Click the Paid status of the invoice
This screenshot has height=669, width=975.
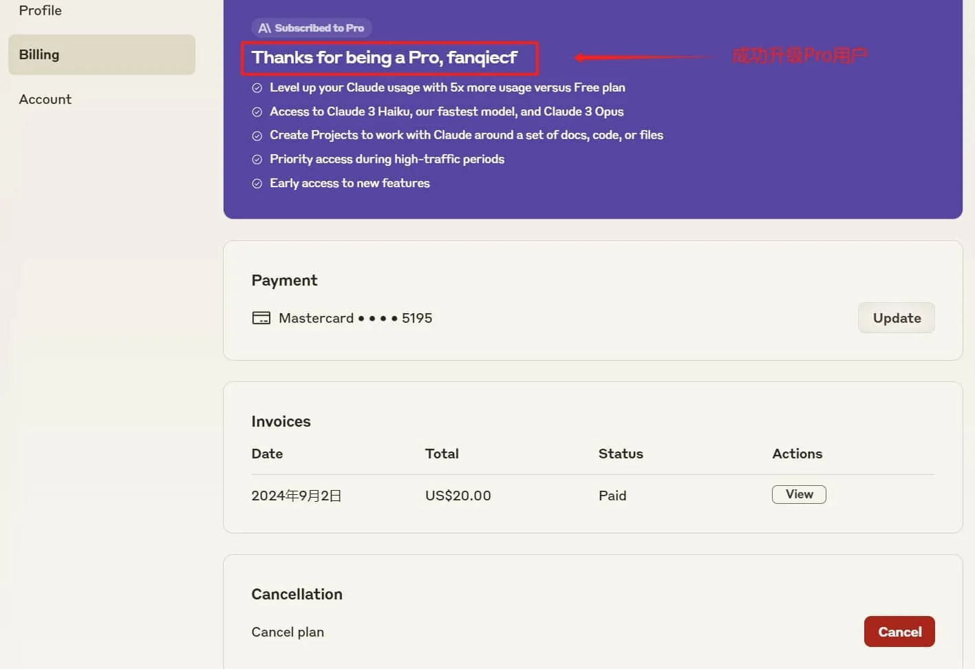(x=612, y=496)
